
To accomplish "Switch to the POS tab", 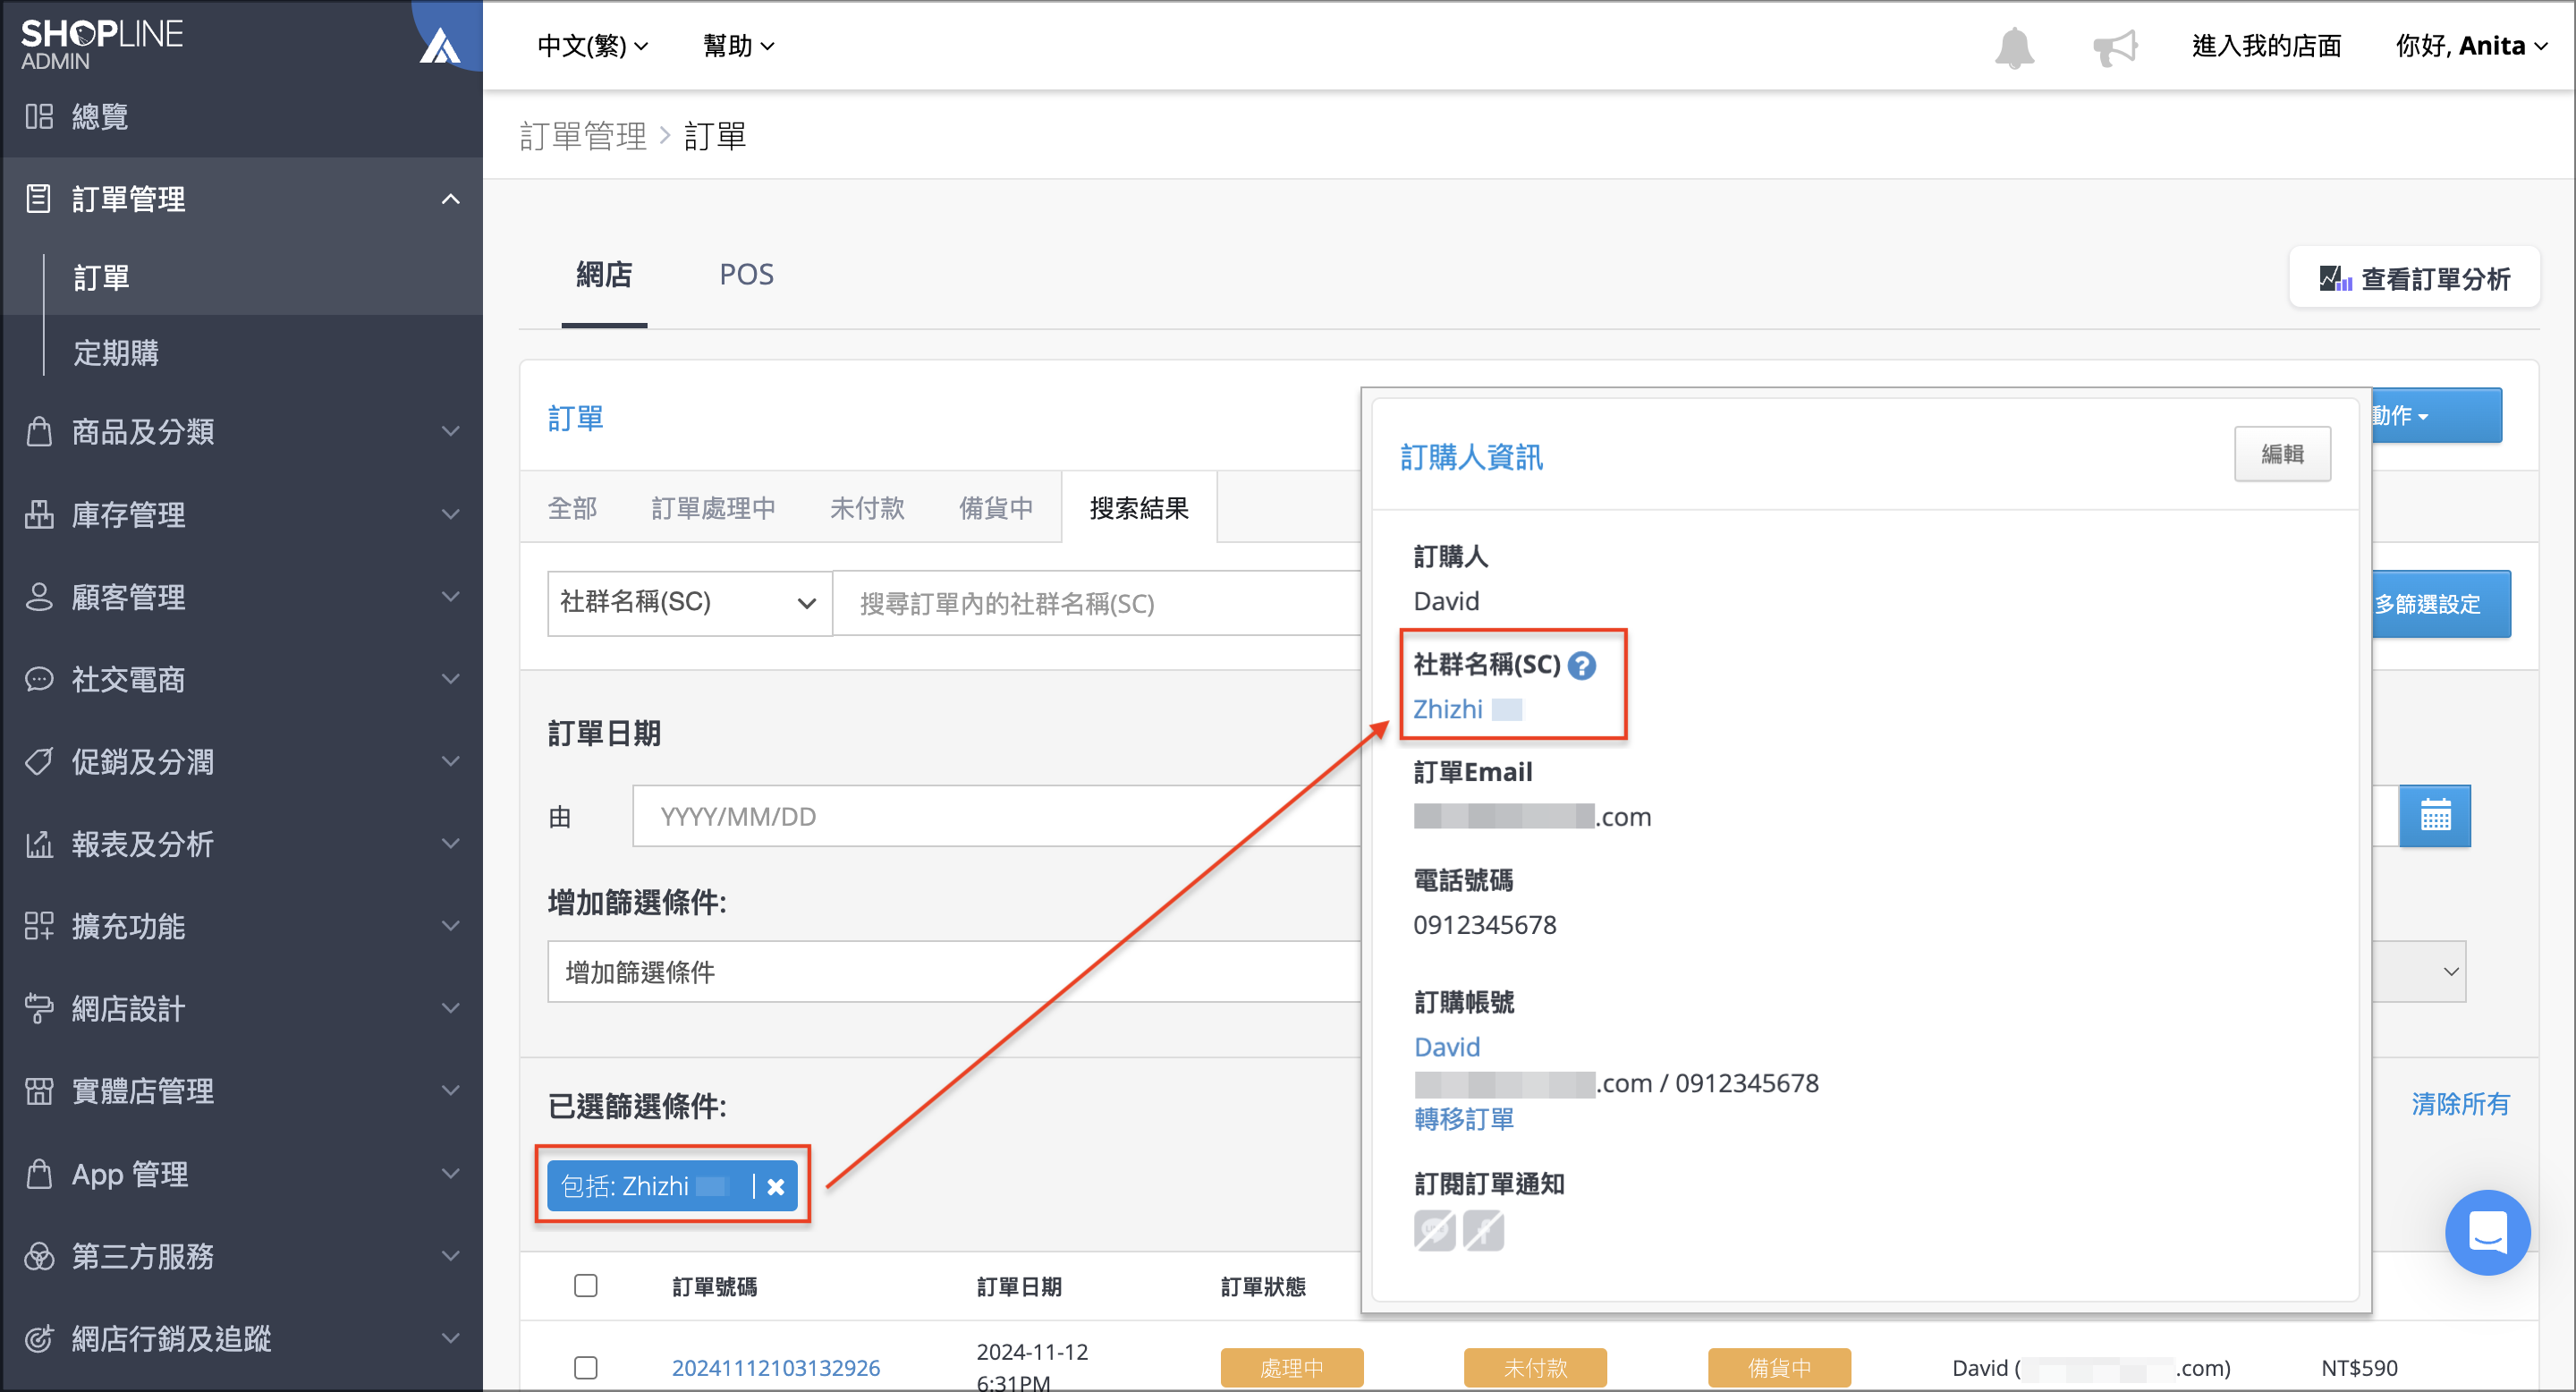I will click(746, 274).
